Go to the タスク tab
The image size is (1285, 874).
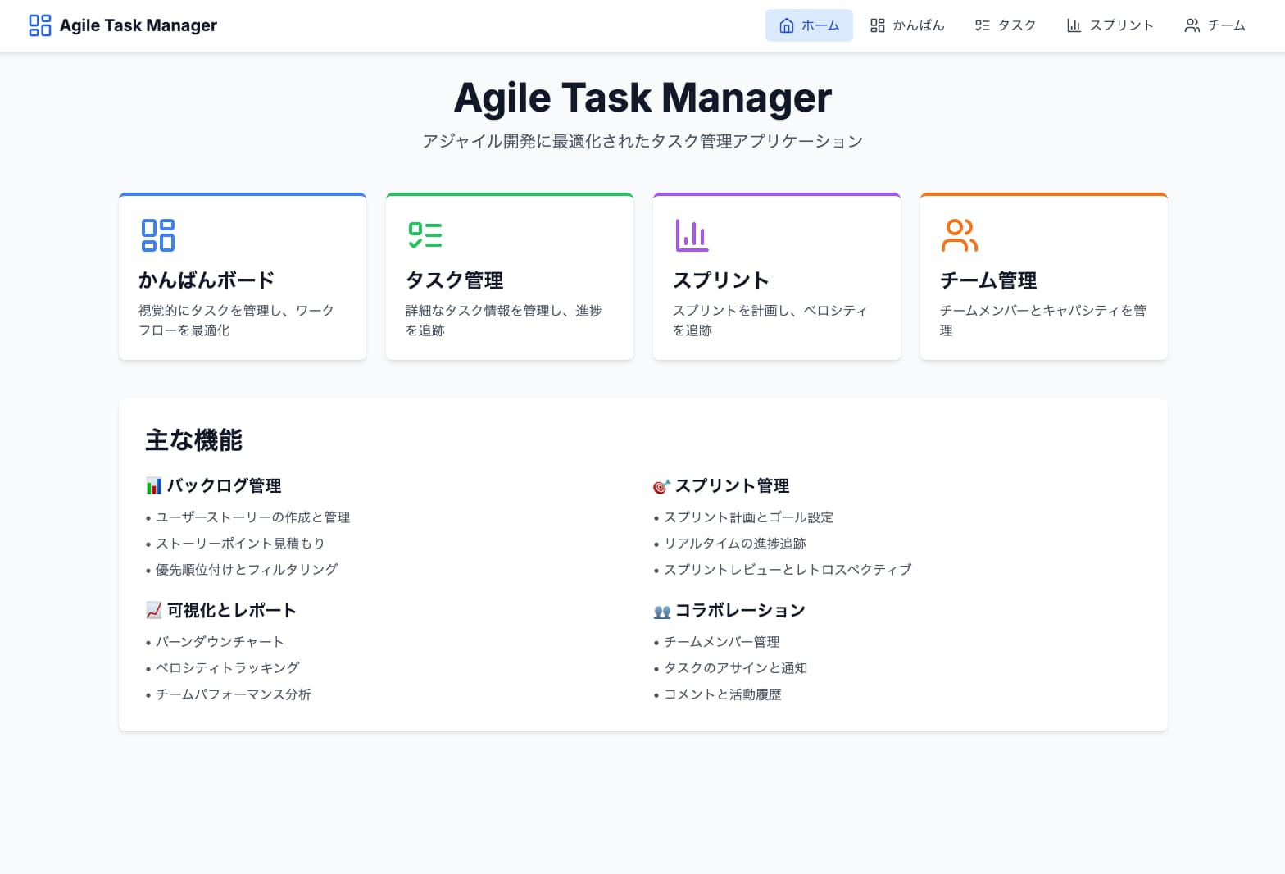tap(1006, 25)
